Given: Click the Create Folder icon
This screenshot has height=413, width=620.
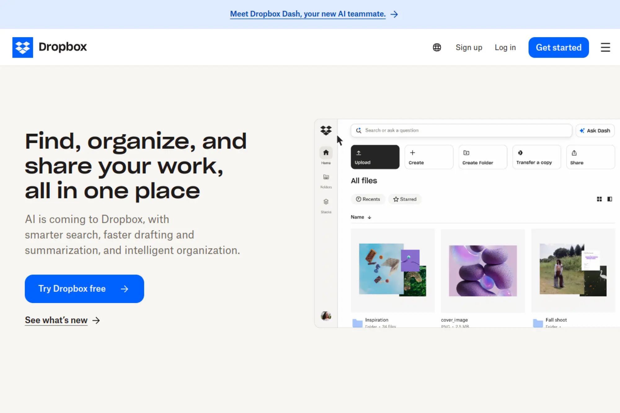Looking at the screenshot, I should pyautogui.click(x=466, y=152).
